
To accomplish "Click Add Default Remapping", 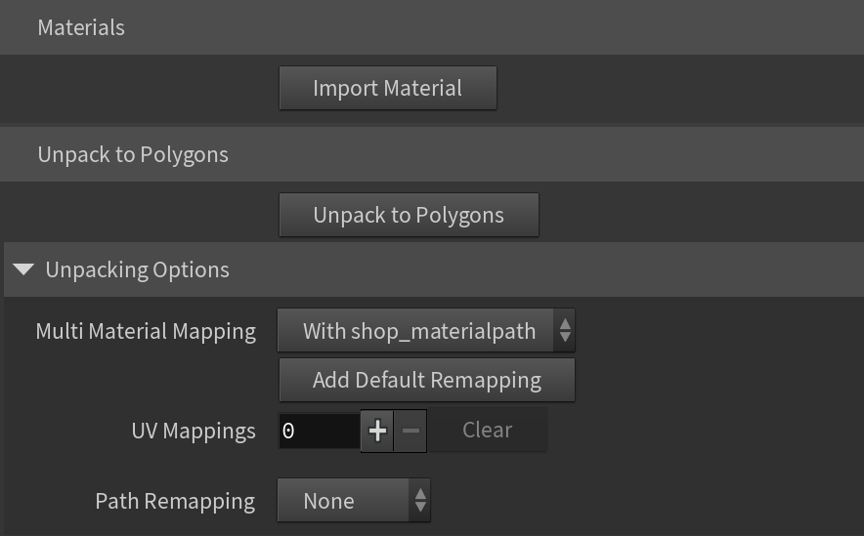I will [426, 380].
